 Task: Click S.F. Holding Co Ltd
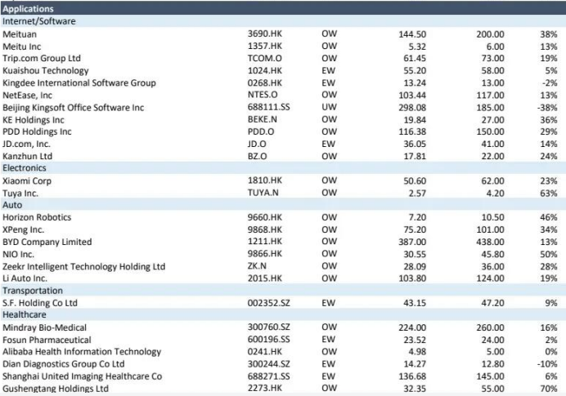coord(40,303)
